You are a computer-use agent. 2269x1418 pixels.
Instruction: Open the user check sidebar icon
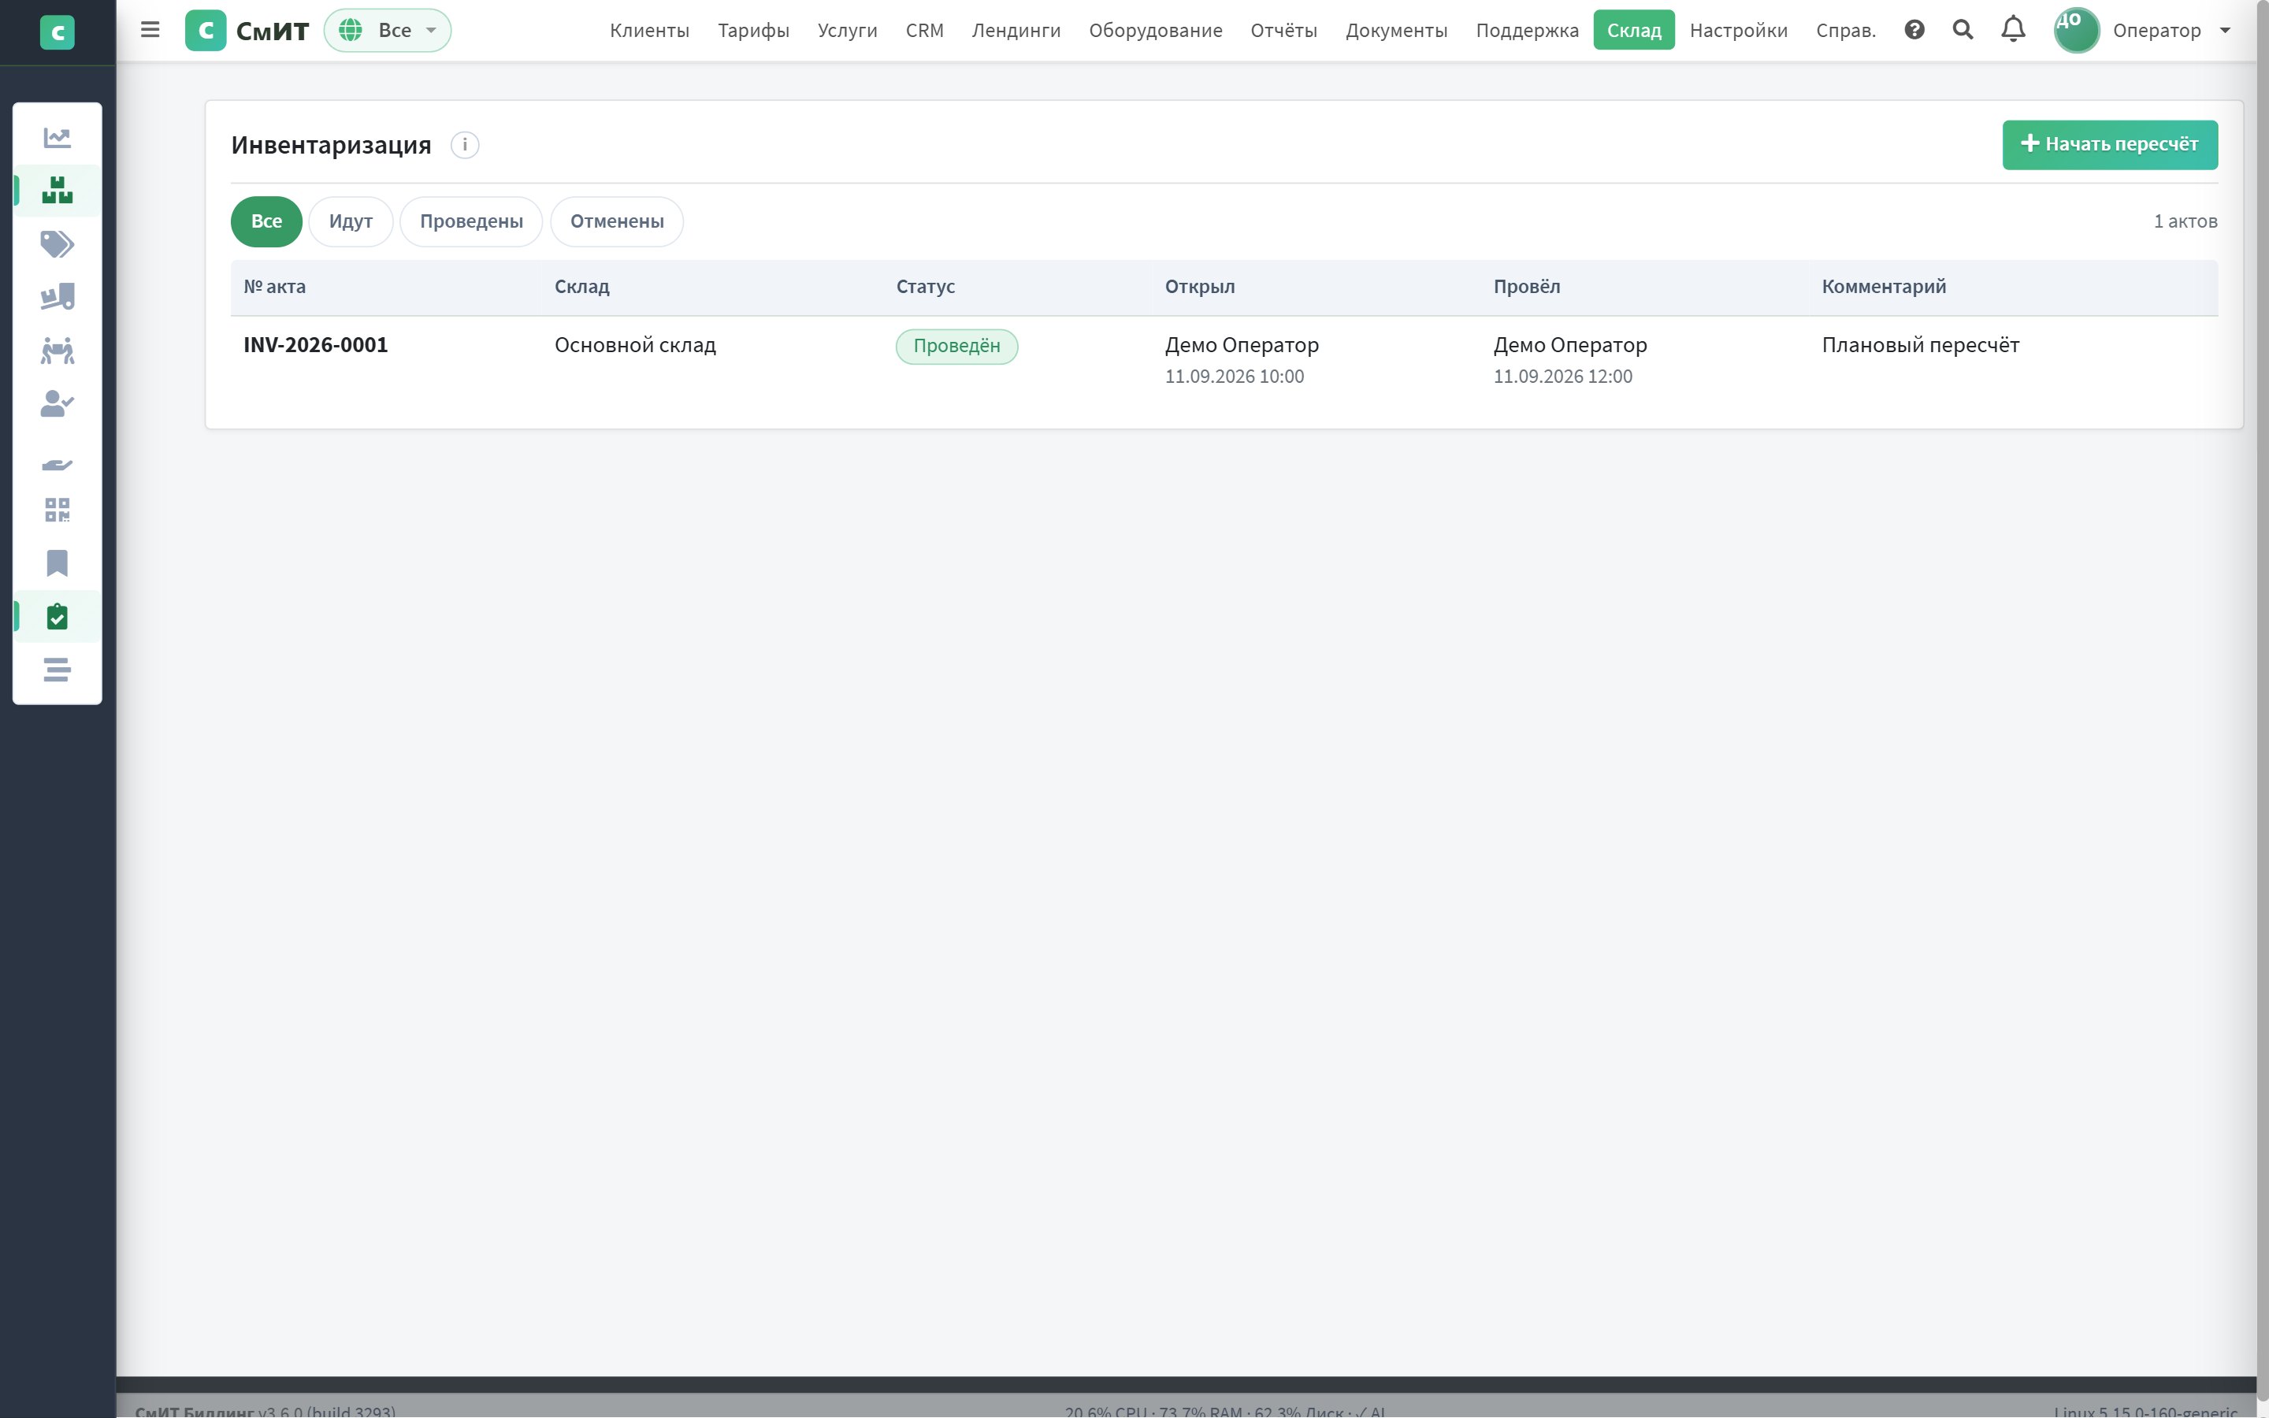click(x=58, y=404)
